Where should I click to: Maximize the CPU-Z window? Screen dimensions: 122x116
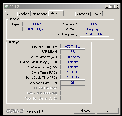pos(112,7)
